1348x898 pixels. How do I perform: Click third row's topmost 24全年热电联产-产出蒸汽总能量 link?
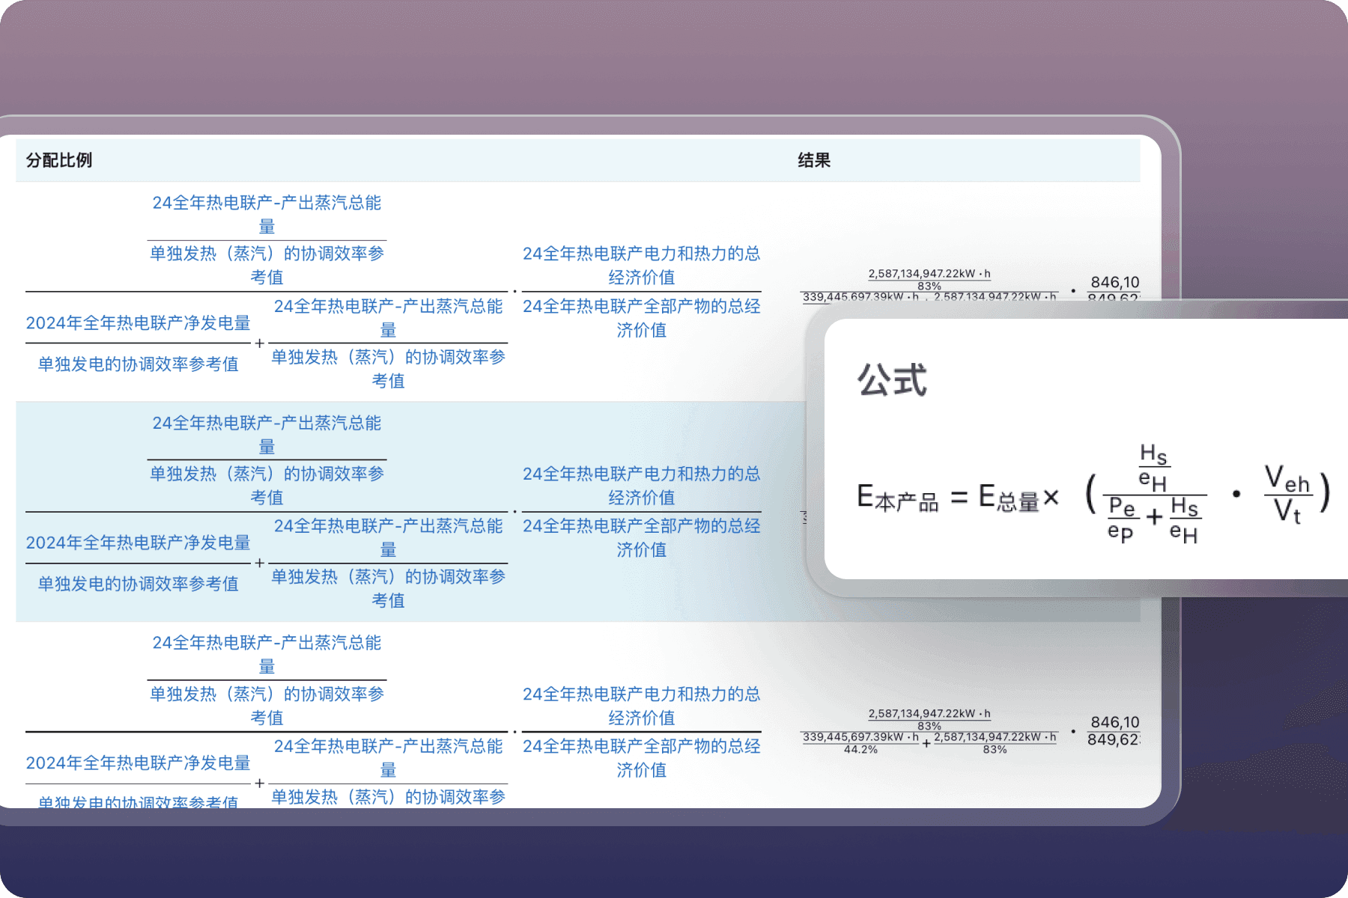tap(267, 654)
